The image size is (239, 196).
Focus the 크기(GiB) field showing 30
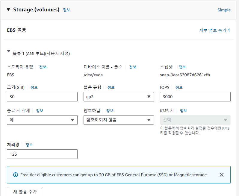click(x=42, y=97)
